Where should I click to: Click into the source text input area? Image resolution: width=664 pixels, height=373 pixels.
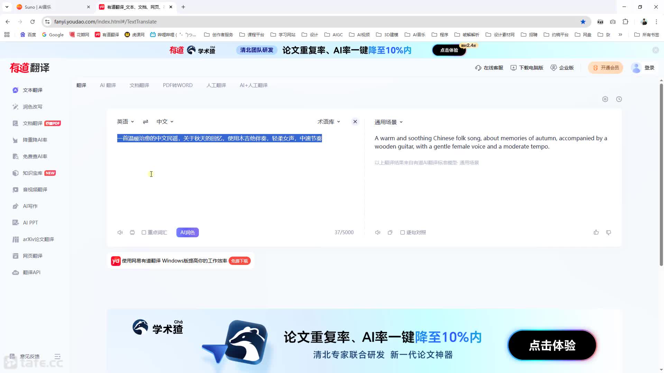235,176
